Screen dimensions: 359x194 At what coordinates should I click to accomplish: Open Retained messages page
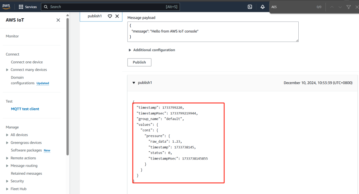(x=26, y=174)
